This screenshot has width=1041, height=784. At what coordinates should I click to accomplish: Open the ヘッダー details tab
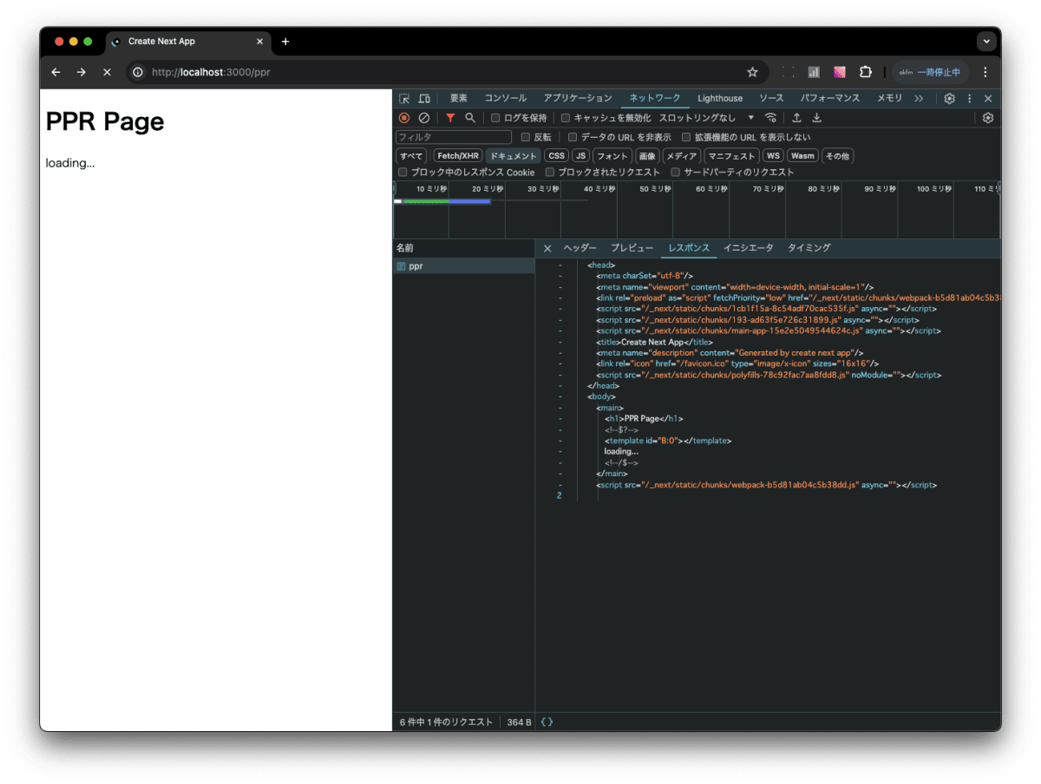[580, 248]
